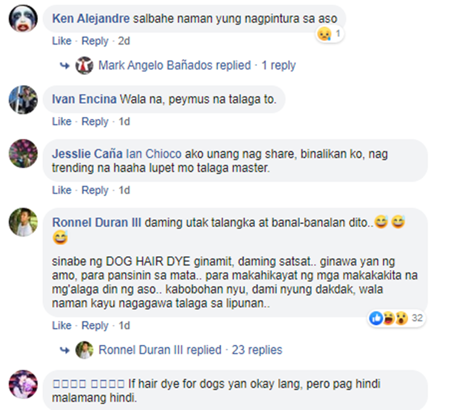The width and height of the screenshot is (453, 410).
Task: Open the like reaction icon showing 32
Action: (x=376, y=318)
